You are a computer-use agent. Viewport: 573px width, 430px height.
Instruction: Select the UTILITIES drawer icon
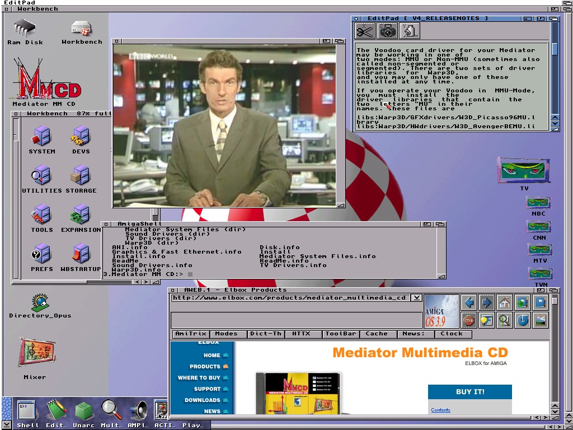point(41,175)
